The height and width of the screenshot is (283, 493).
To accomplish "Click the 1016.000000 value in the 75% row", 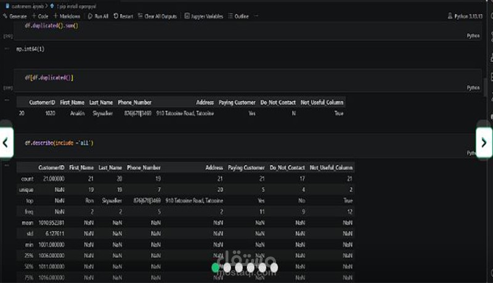I will pyautogui.click(x=51, y=277).
